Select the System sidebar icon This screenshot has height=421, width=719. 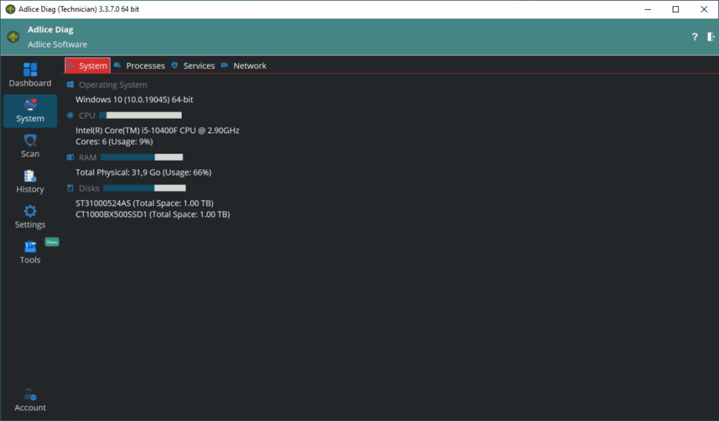[30, 106]
